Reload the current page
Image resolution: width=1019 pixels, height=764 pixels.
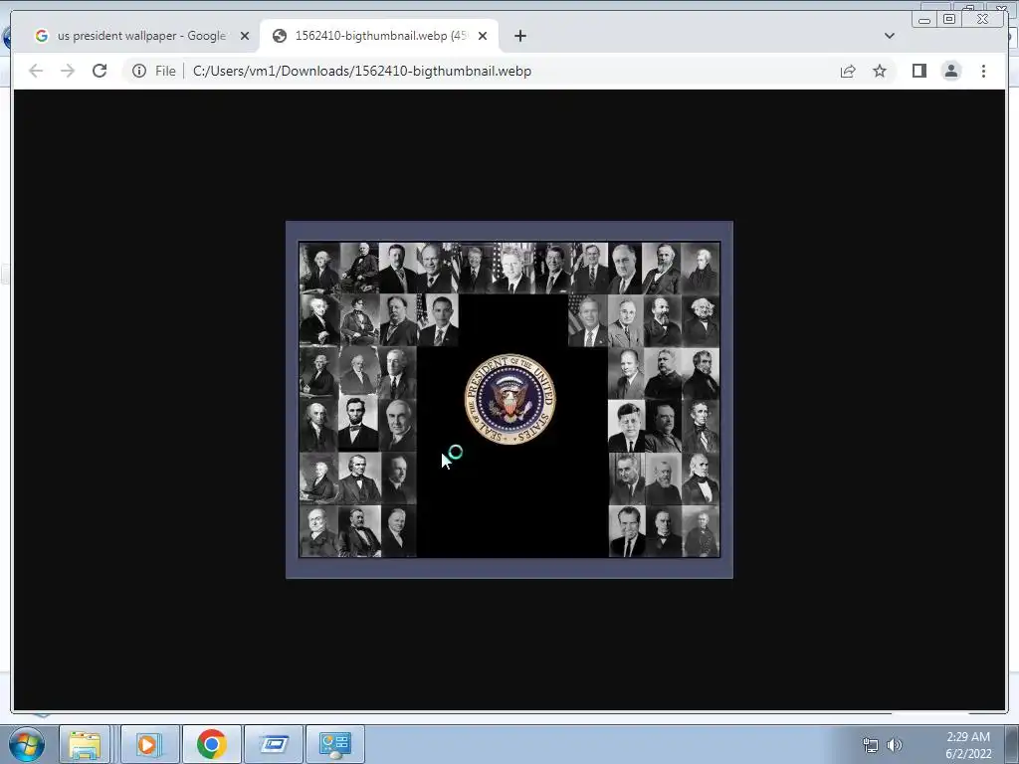click(x=100, y=71)
